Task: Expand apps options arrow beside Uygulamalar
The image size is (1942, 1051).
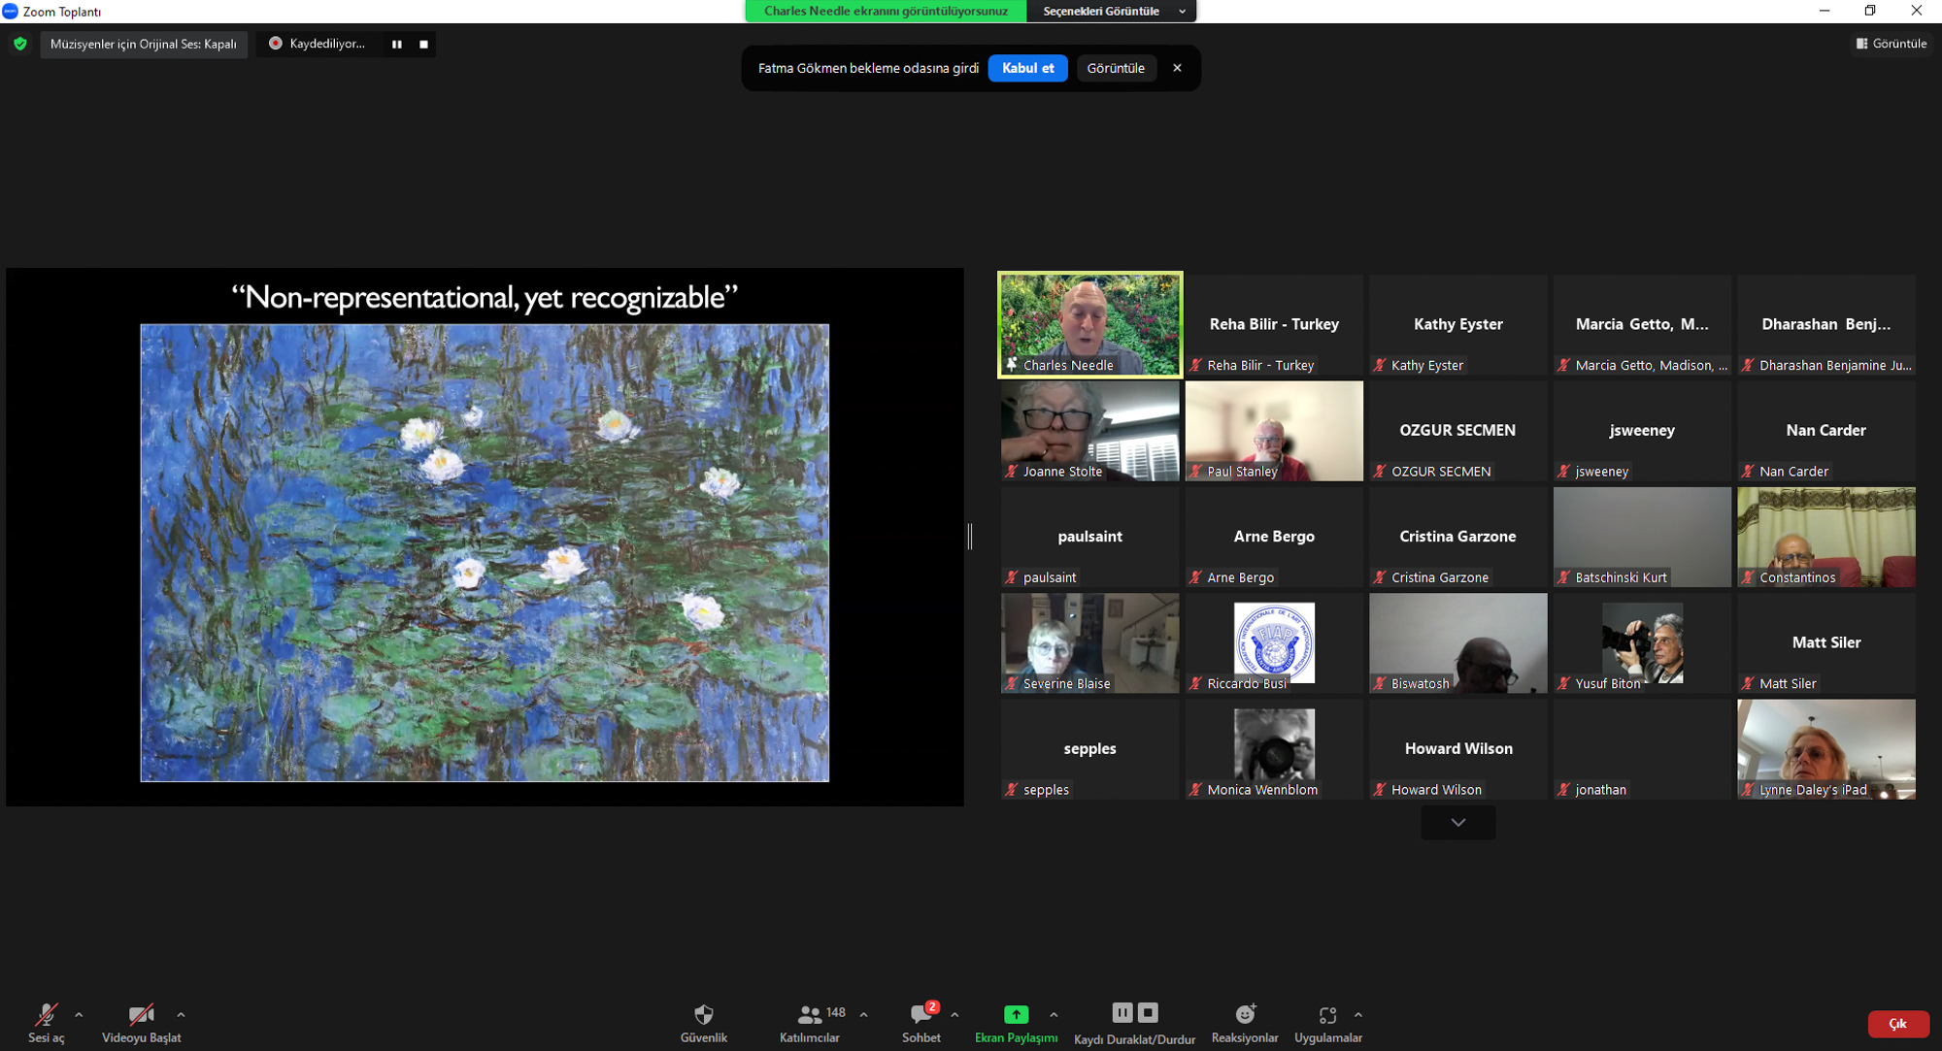Action: tap(1358, 1015)
